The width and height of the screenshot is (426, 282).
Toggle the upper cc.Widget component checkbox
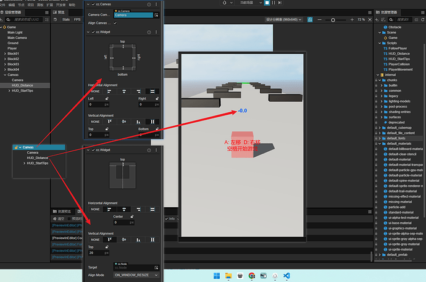(93, 32)
